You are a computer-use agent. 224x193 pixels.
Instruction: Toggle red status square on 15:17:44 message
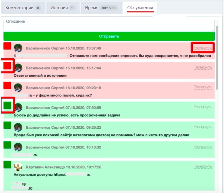(x=7, y=66)
